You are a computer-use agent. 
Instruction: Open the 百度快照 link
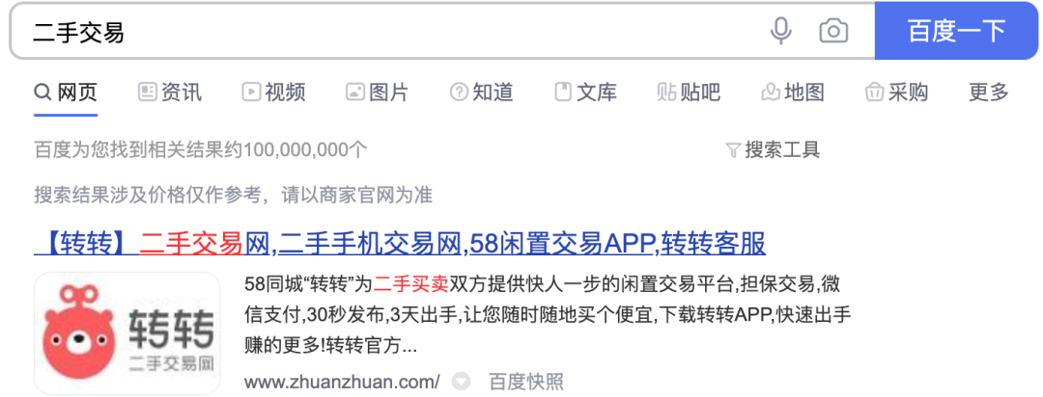tap(526, 382)
